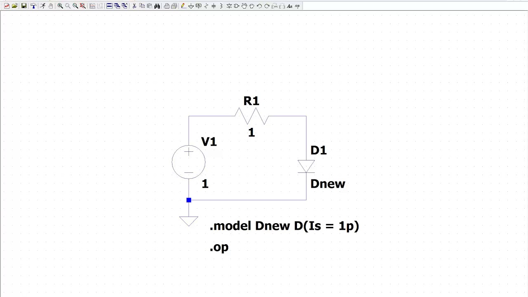This screenshot has width=528, height=297.
Task: Place a Diode component
Action: click(x=229, y=6)
